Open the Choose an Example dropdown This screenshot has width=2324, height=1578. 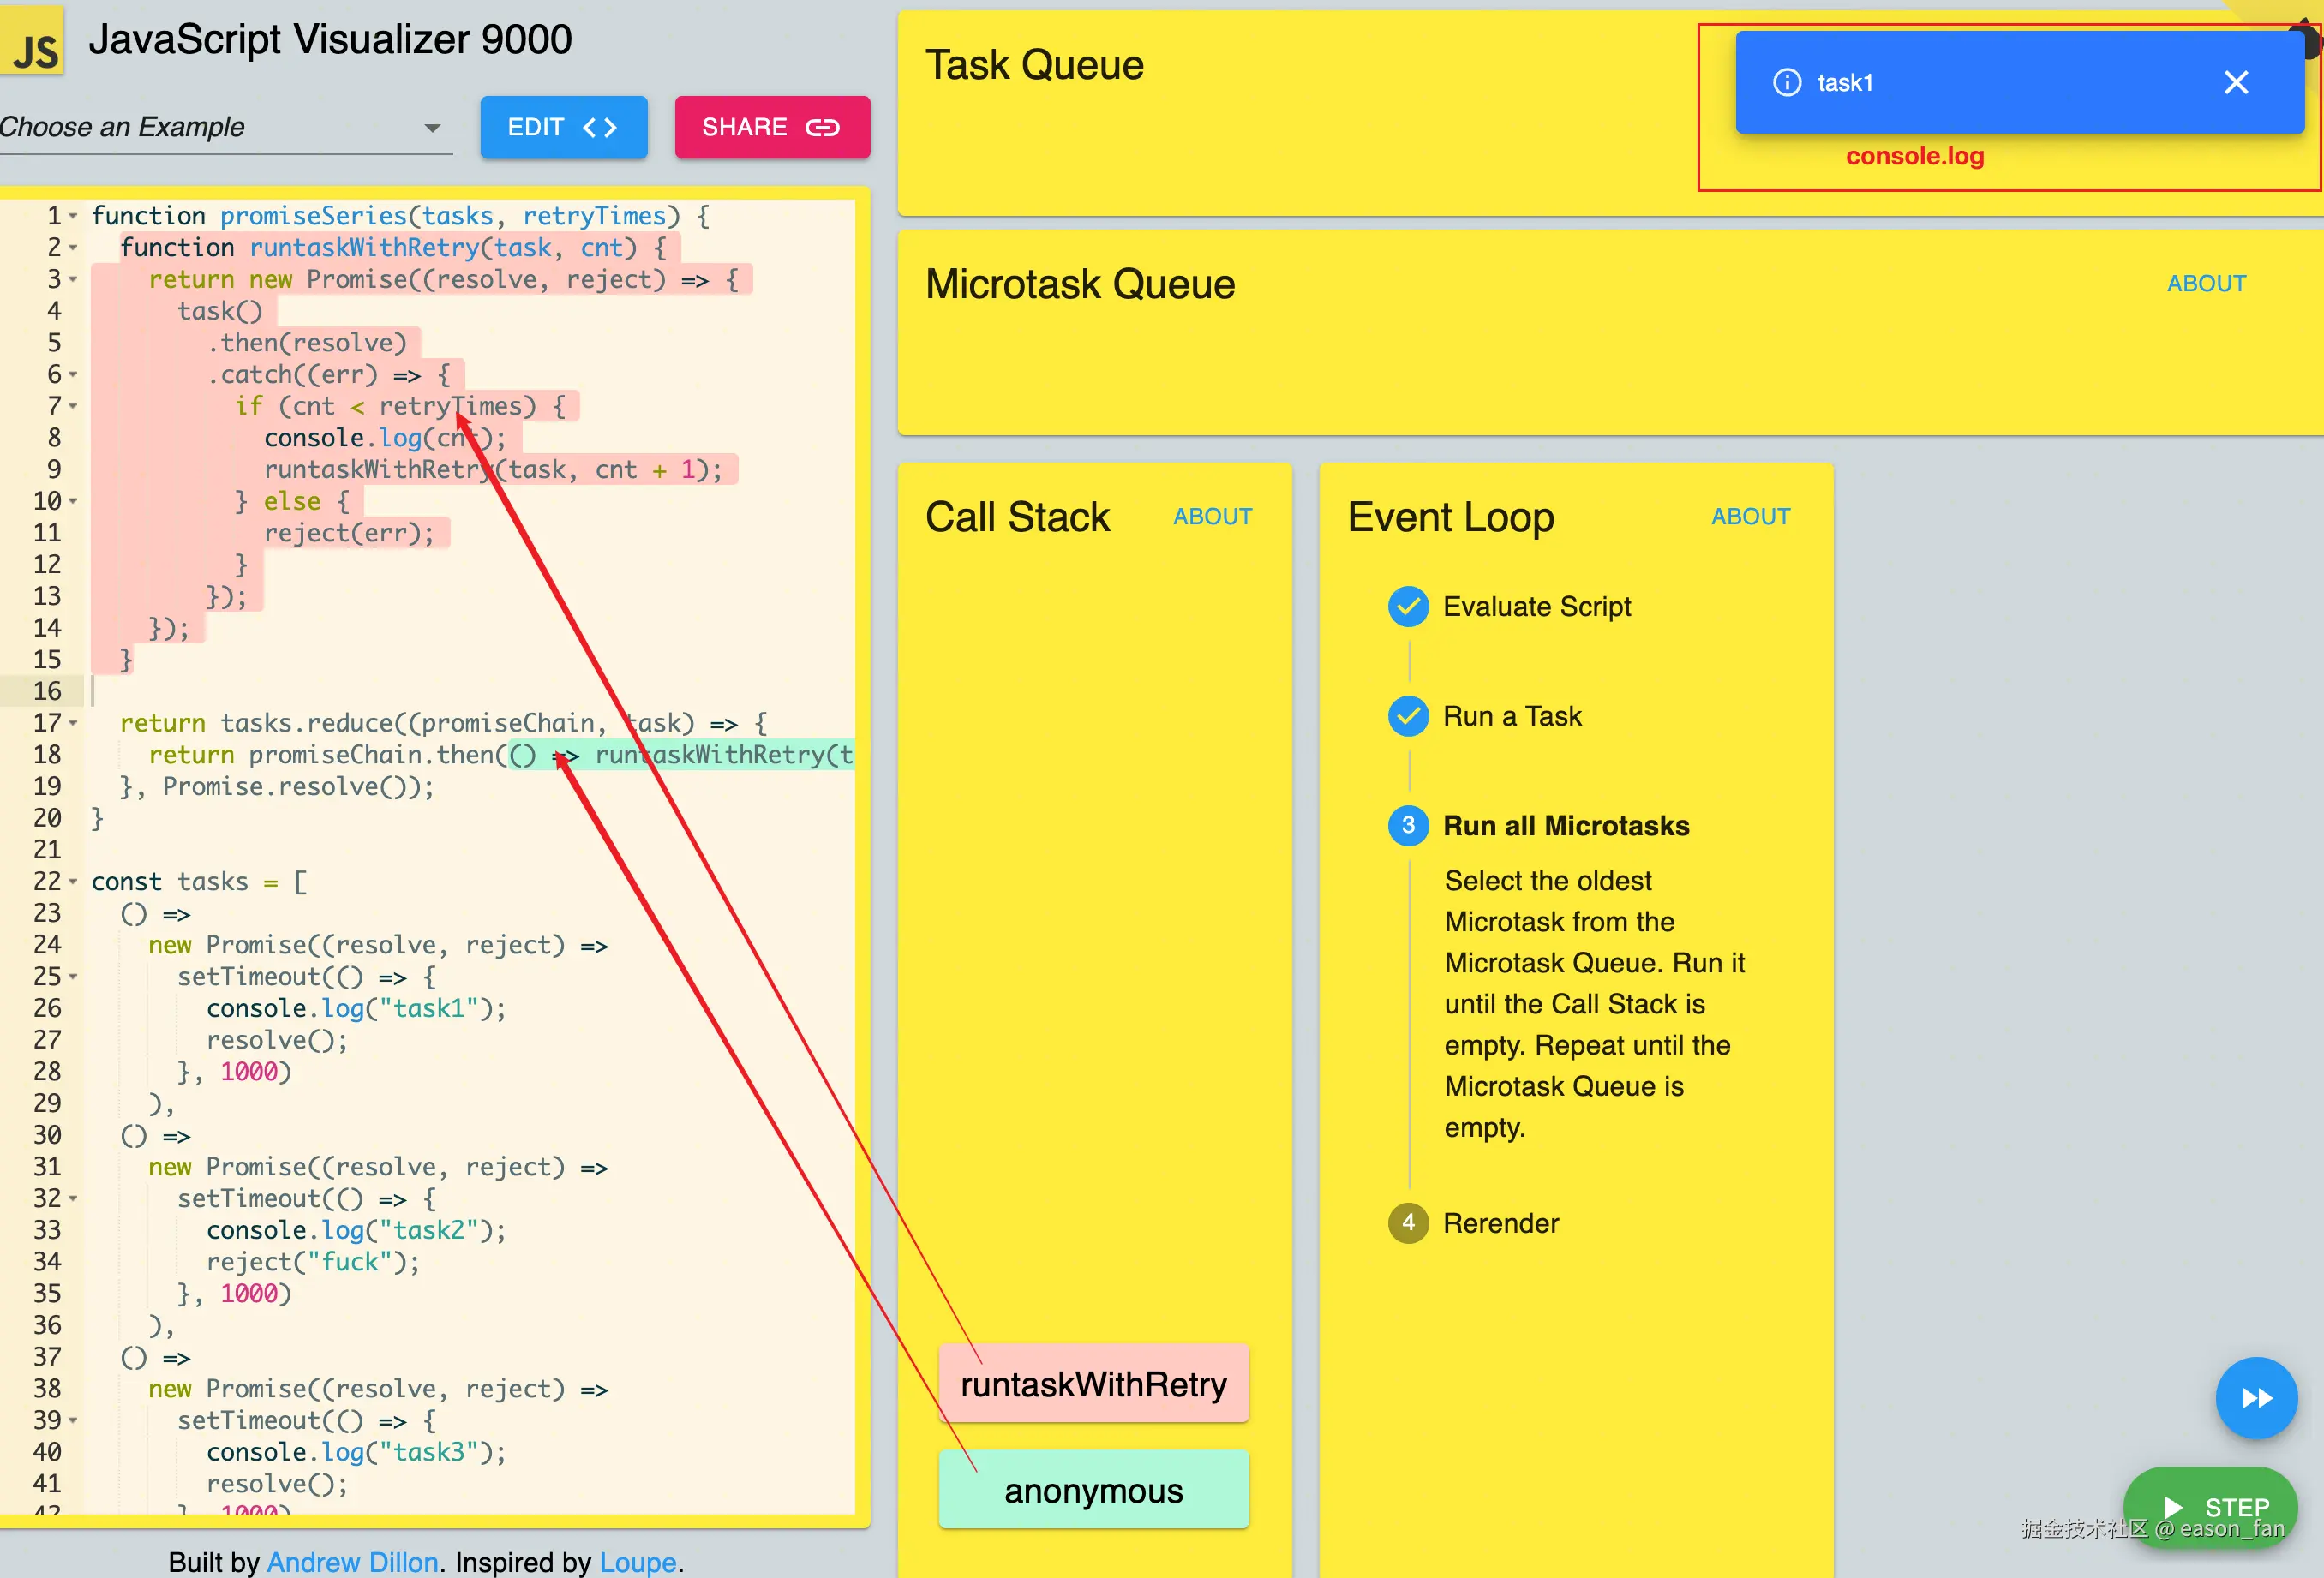coord(225,128)
